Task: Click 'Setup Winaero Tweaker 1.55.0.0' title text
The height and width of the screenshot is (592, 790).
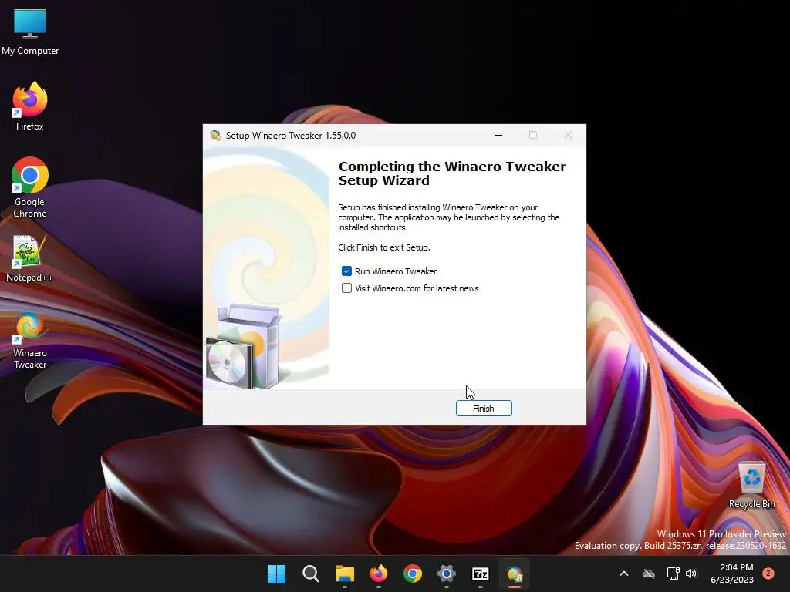Action: point(291,136)
